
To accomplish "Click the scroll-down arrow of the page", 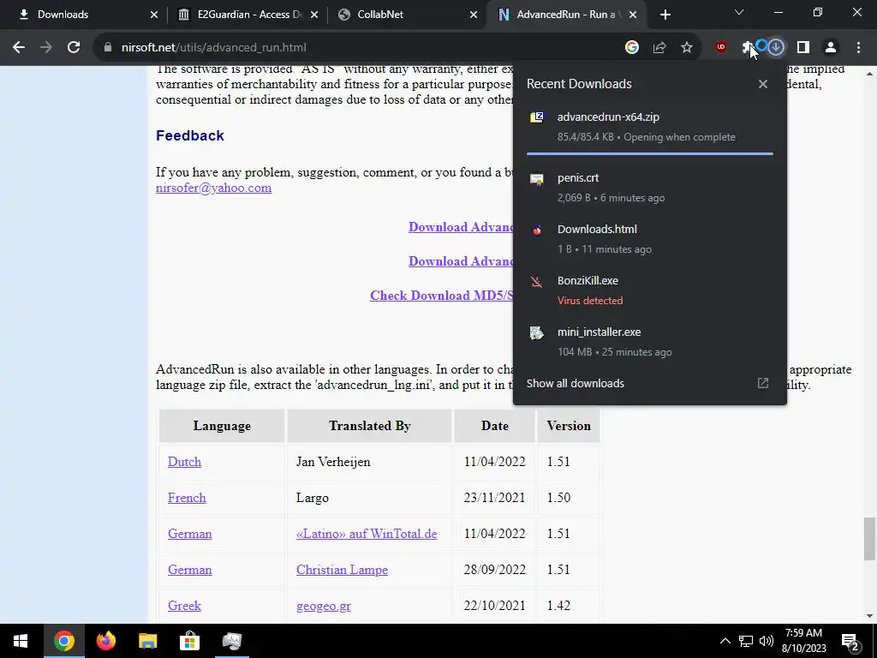I will 869,616.
